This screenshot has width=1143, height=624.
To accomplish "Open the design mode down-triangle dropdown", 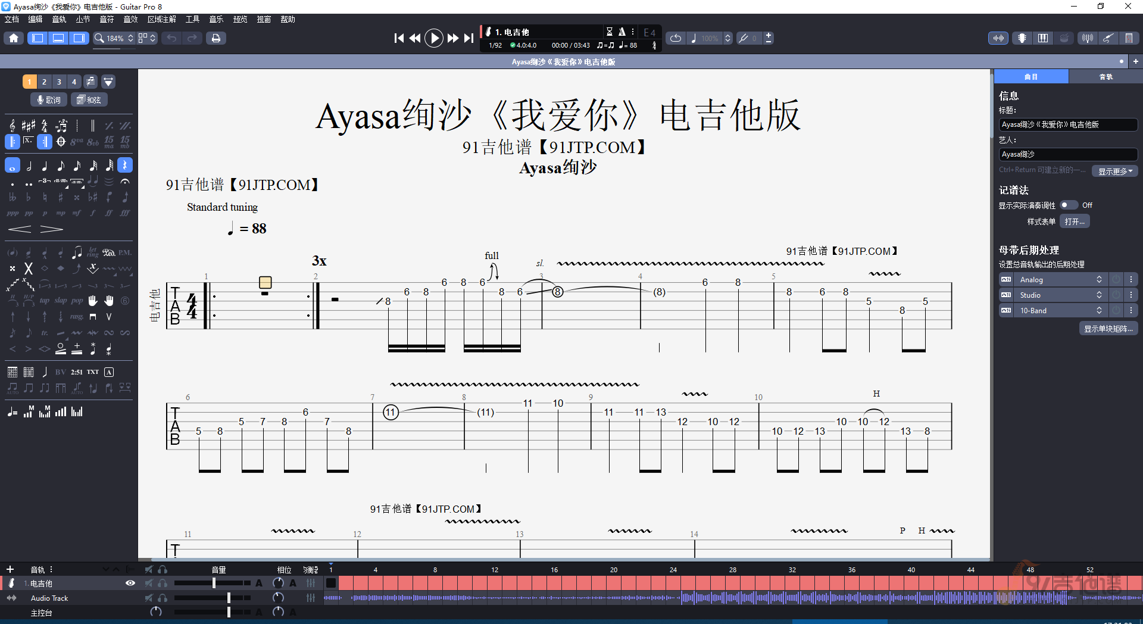I will 108,82.
